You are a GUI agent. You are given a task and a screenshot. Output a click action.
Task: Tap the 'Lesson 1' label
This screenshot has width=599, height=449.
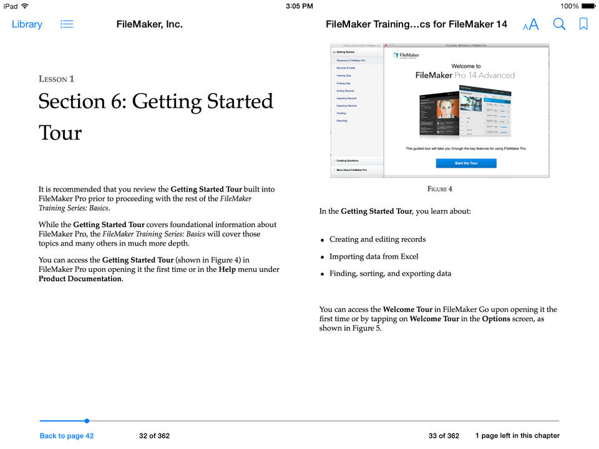click(57, 79)
